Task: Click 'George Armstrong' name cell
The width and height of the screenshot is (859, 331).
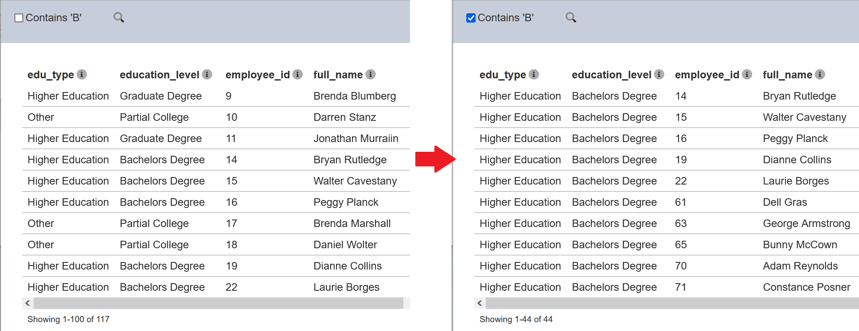Action: [x=806, y=223]
